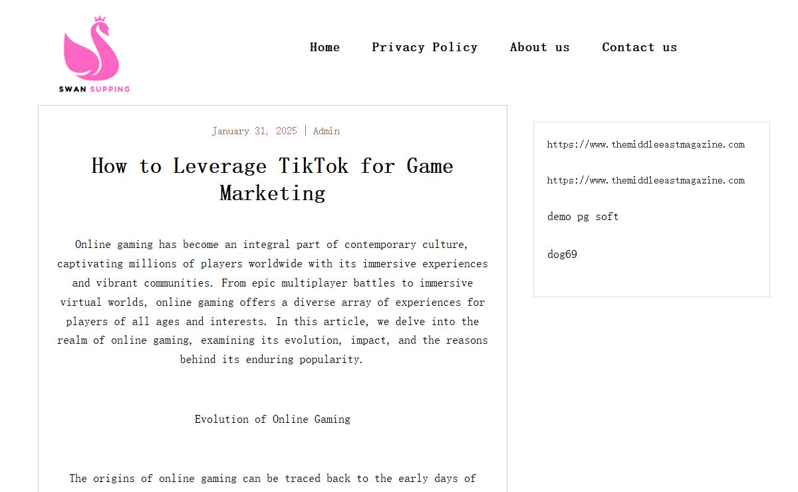Go to the About us page

point(539,47)
